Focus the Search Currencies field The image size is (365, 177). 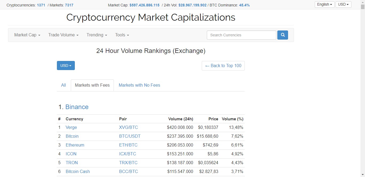241,35
